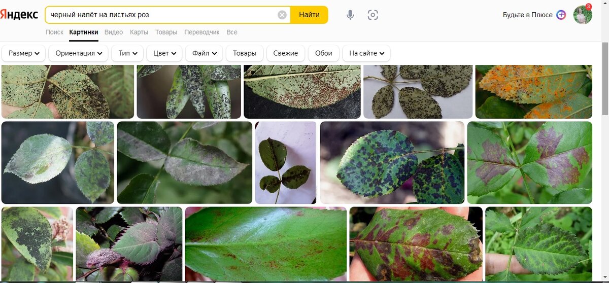
Task: Expand the Цвет filter dropdown
Action: pyautogui.click(x=164, y=53)
